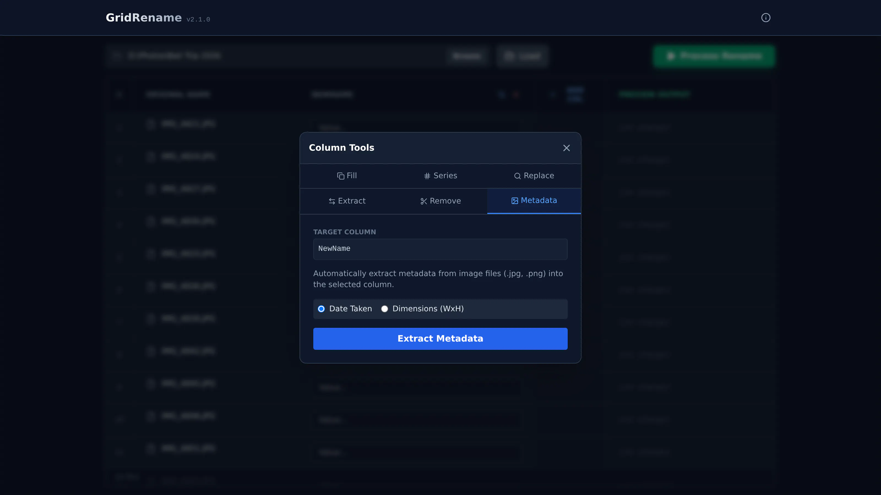Choose the Dimensions (WxH) radio option
The height and width of the screenshot is (495, 881).
[385, 309]
